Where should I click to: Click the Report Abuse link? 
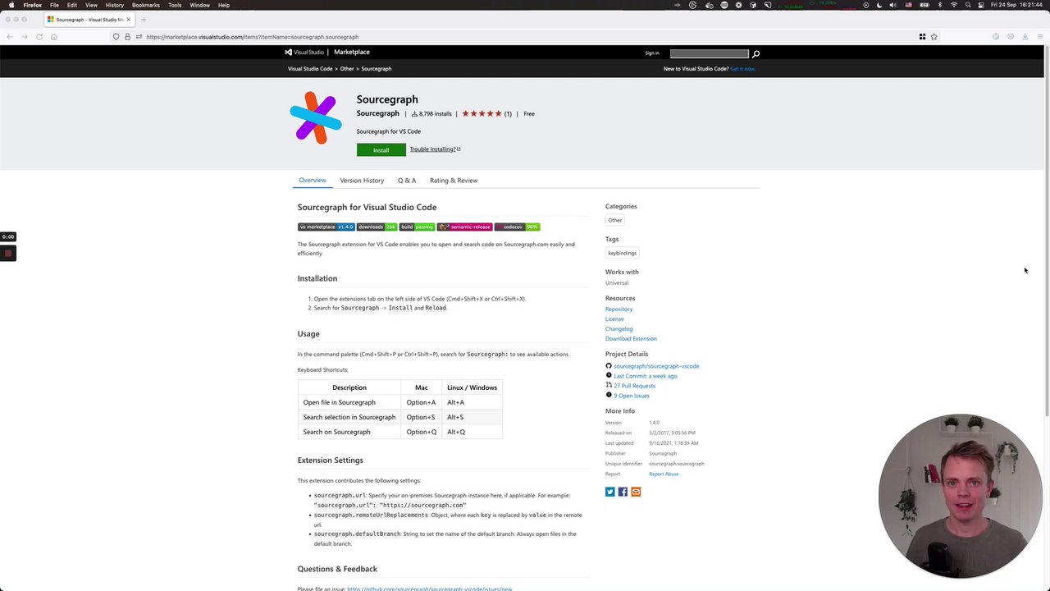click(664, 474)
